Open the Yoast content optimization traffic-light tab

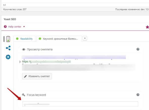click(8, 39)
